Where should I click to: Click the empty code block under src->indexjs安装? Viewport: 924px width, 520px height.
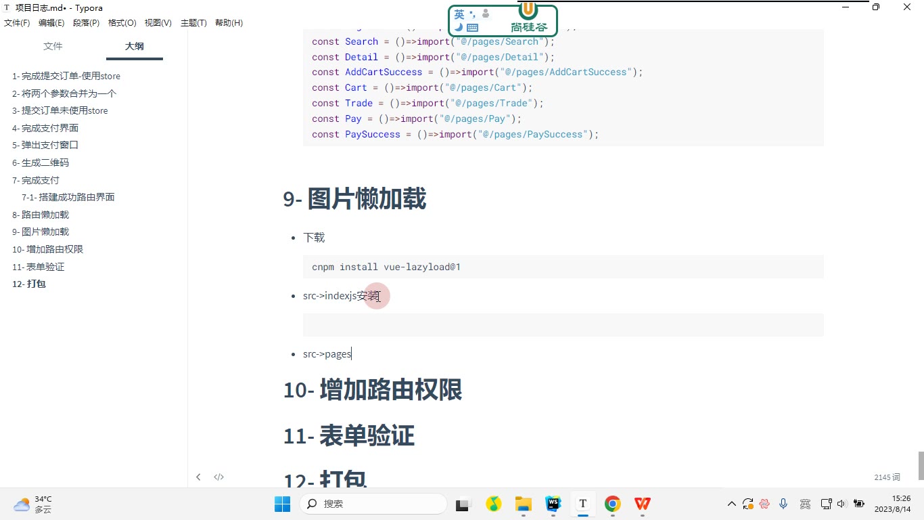coord(563,325)
